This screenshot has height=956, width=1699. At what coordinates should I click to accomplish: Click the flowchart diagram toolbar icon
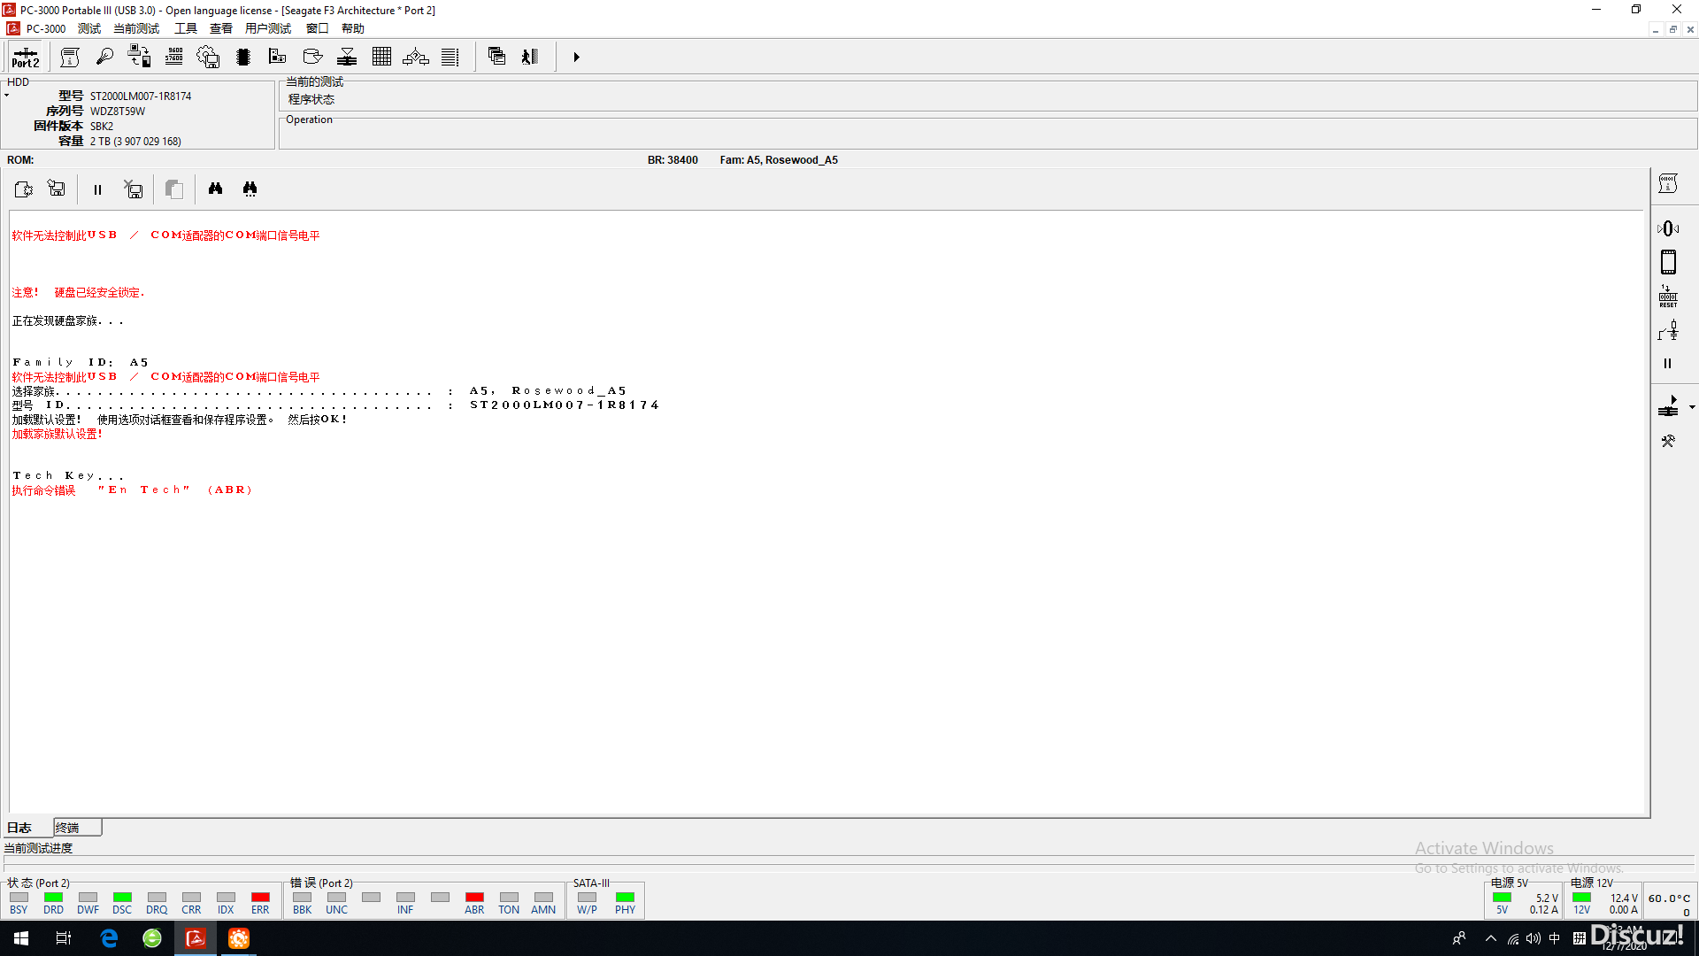click(416, 58)
